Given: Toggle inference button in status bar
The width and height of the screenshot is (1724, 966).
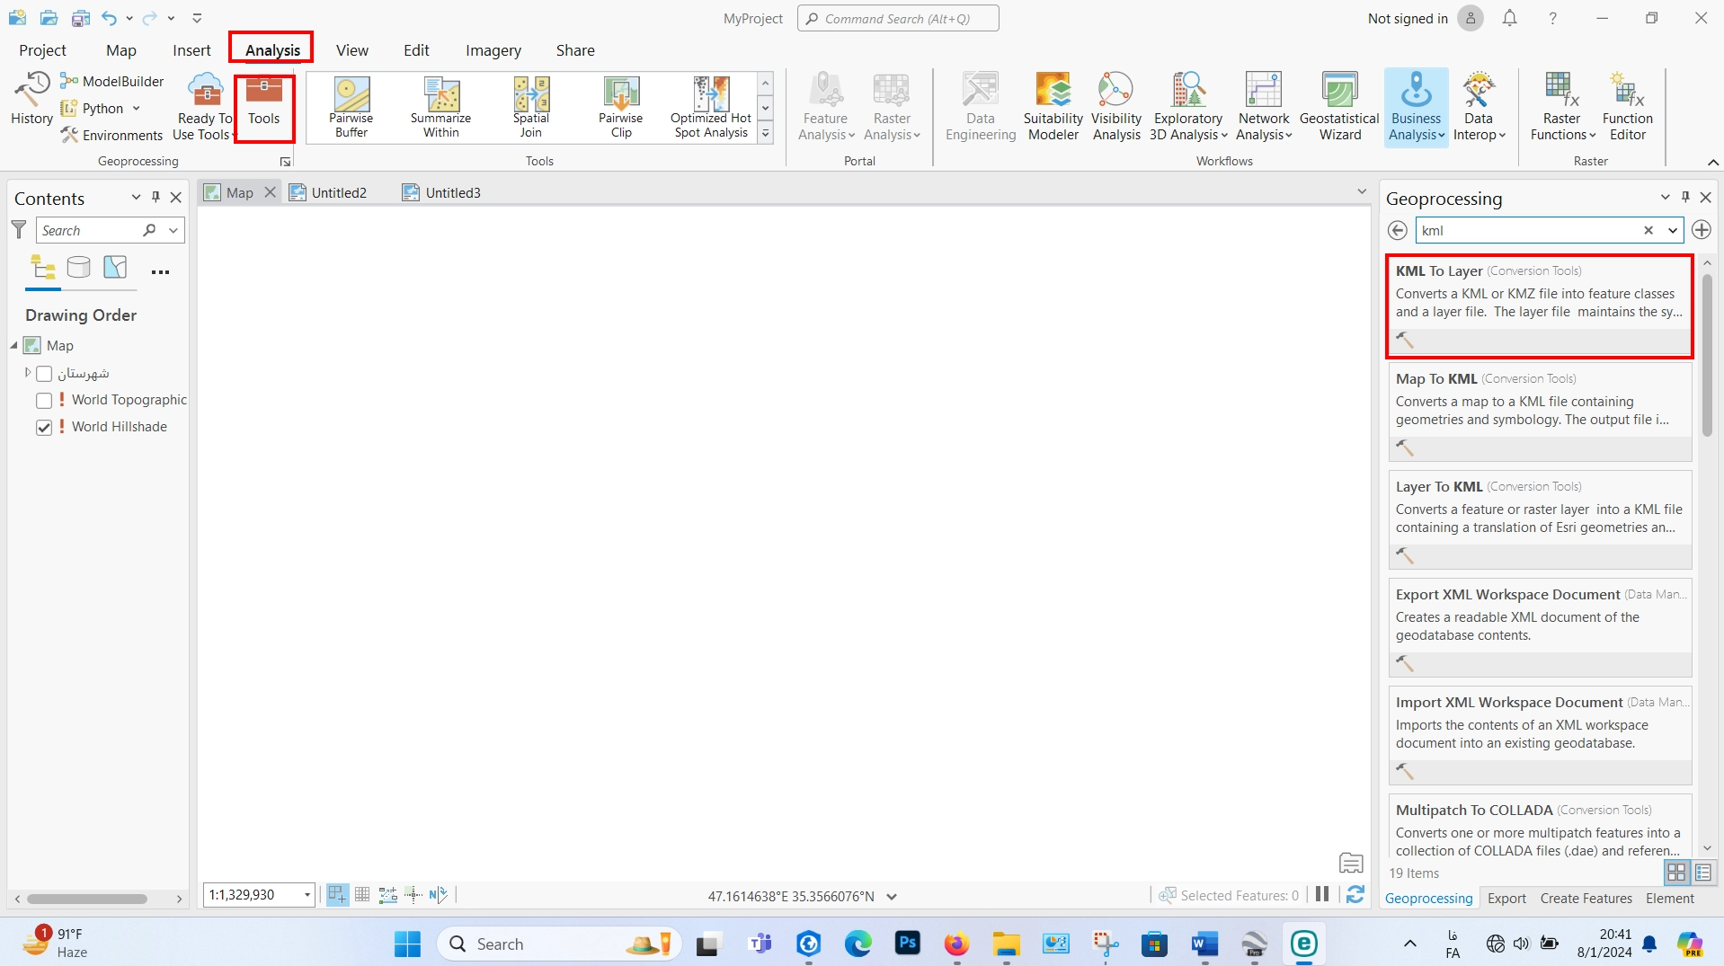Looking at the screenshot, I should tap(413, 895).
